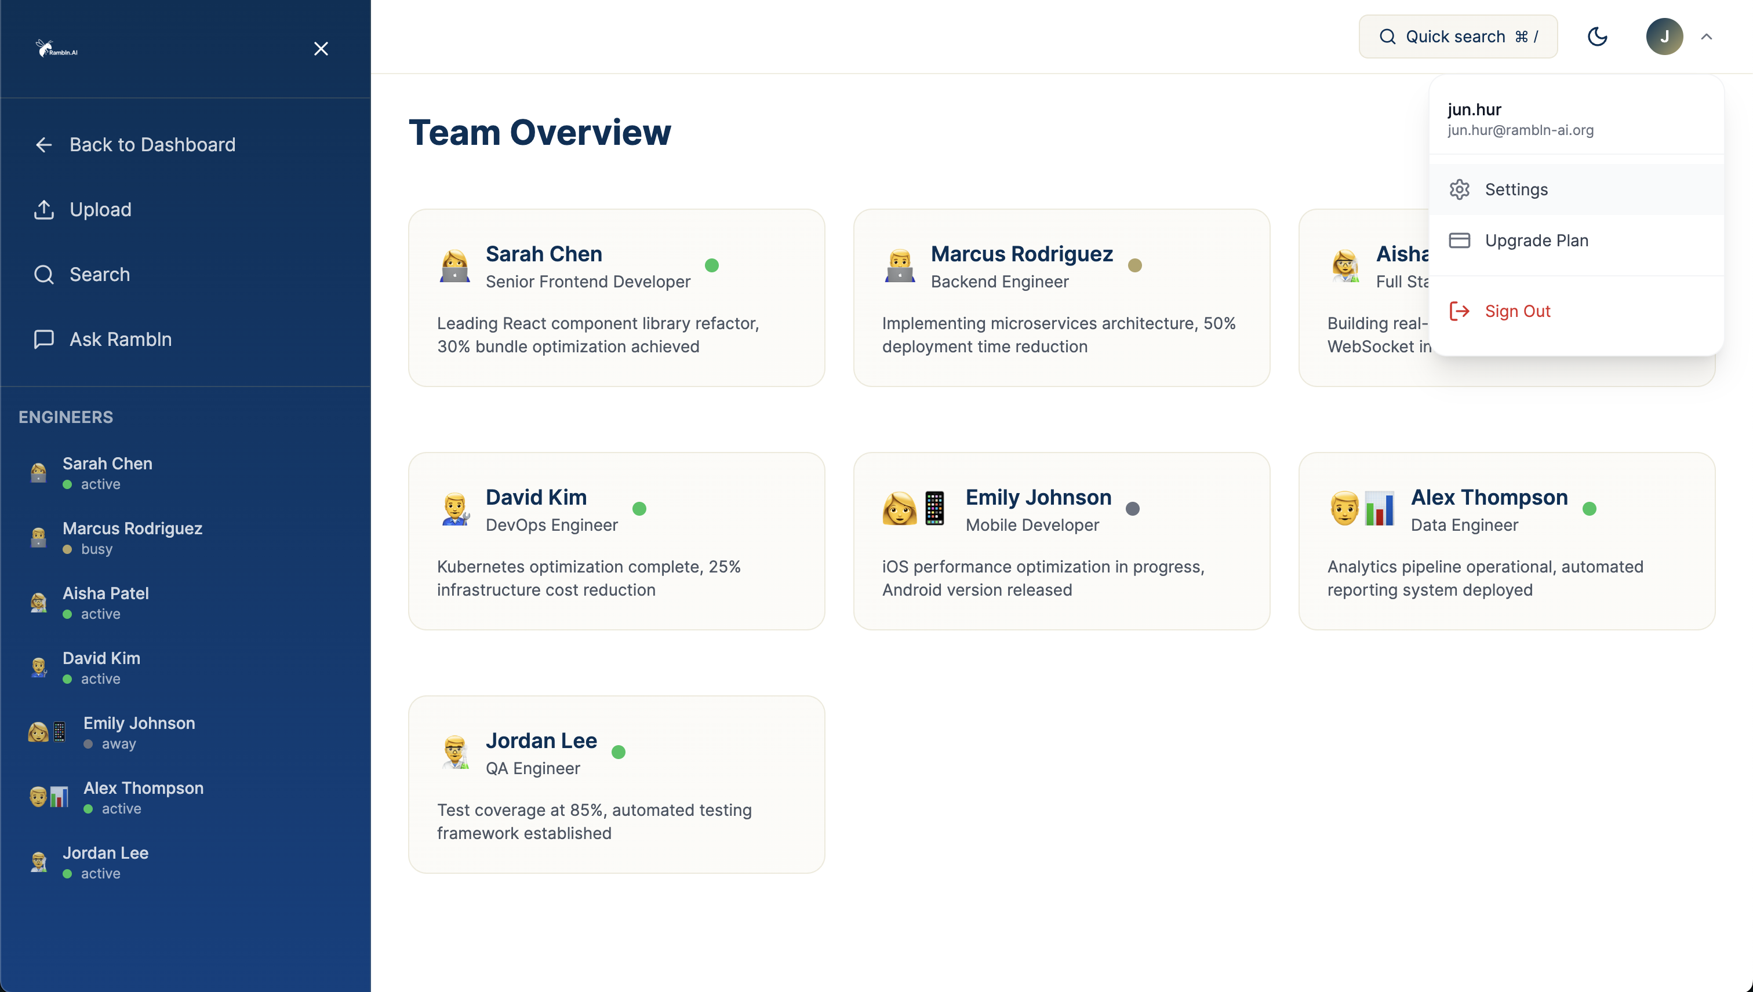Click the Upload icon in sidebar
1753x992 pixels.
(x=43, y=209)
